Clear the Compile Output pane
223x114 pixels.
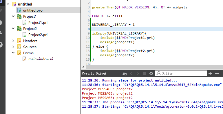click(x=125, y=73)
